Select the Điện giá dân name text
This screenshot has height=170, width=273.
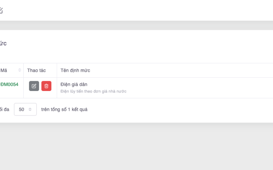[74, 84]
